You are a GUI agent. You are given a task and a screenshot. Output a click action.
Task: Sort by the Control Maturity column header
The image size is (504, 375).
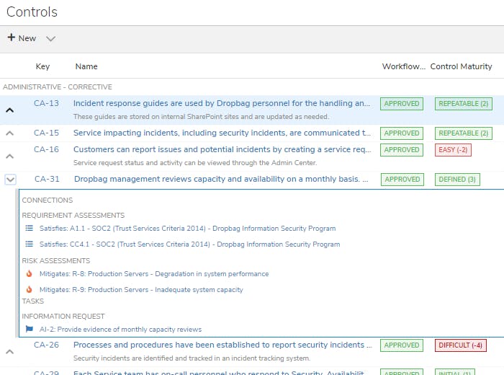coord(461,66)
